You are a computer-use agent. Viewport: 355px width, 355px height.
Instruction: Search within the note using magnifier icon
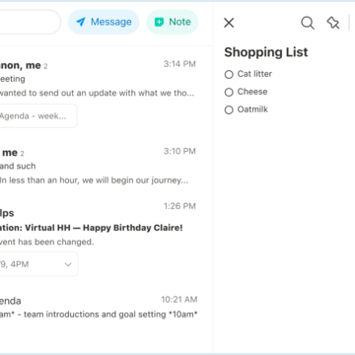tap(308, 23)
